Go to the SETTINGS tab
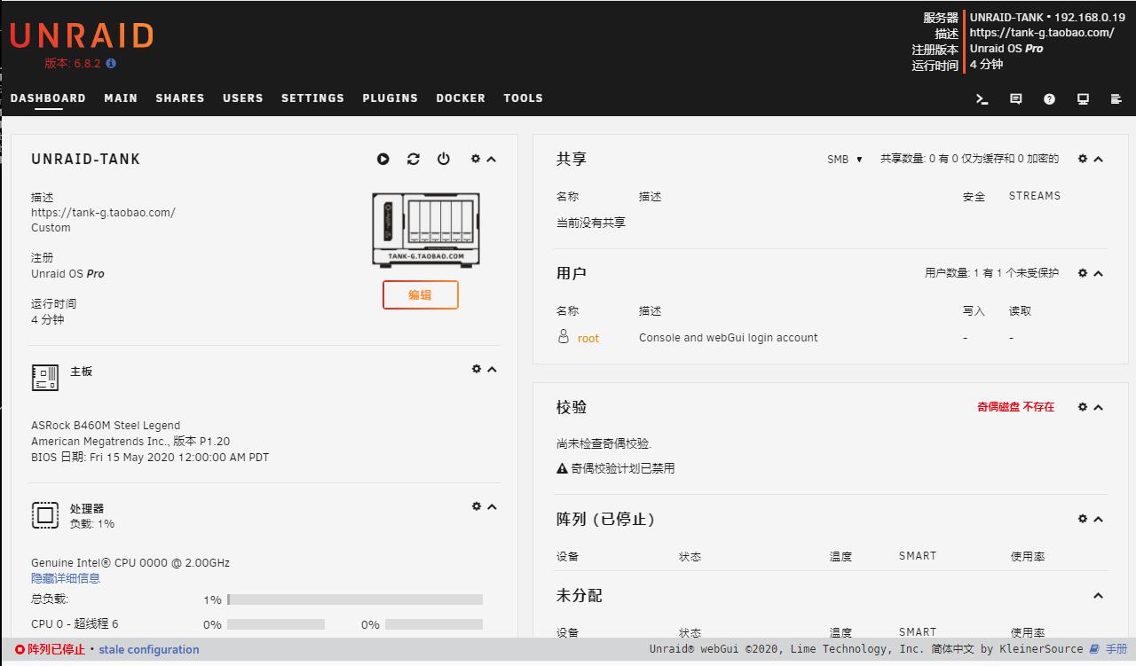Viewport: 1136px width, 666px height. tap(312, 98)
